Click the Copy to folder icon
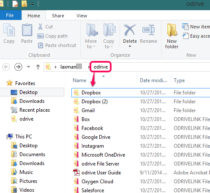210x193 pixels. [x=109, y=30]
